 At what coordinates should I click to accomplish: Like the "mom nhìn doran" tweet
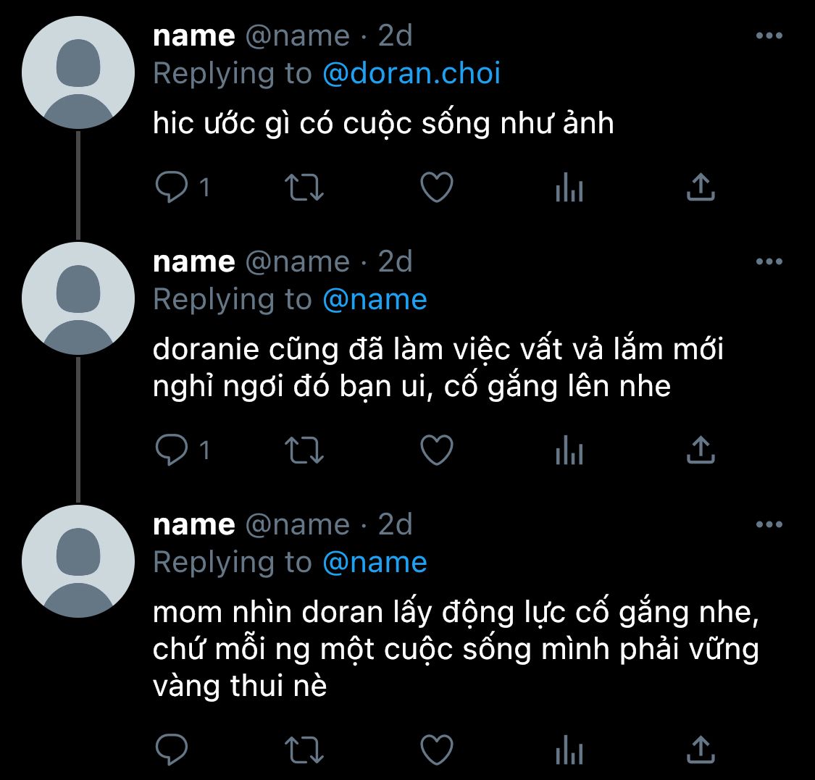tap(437, 750)
